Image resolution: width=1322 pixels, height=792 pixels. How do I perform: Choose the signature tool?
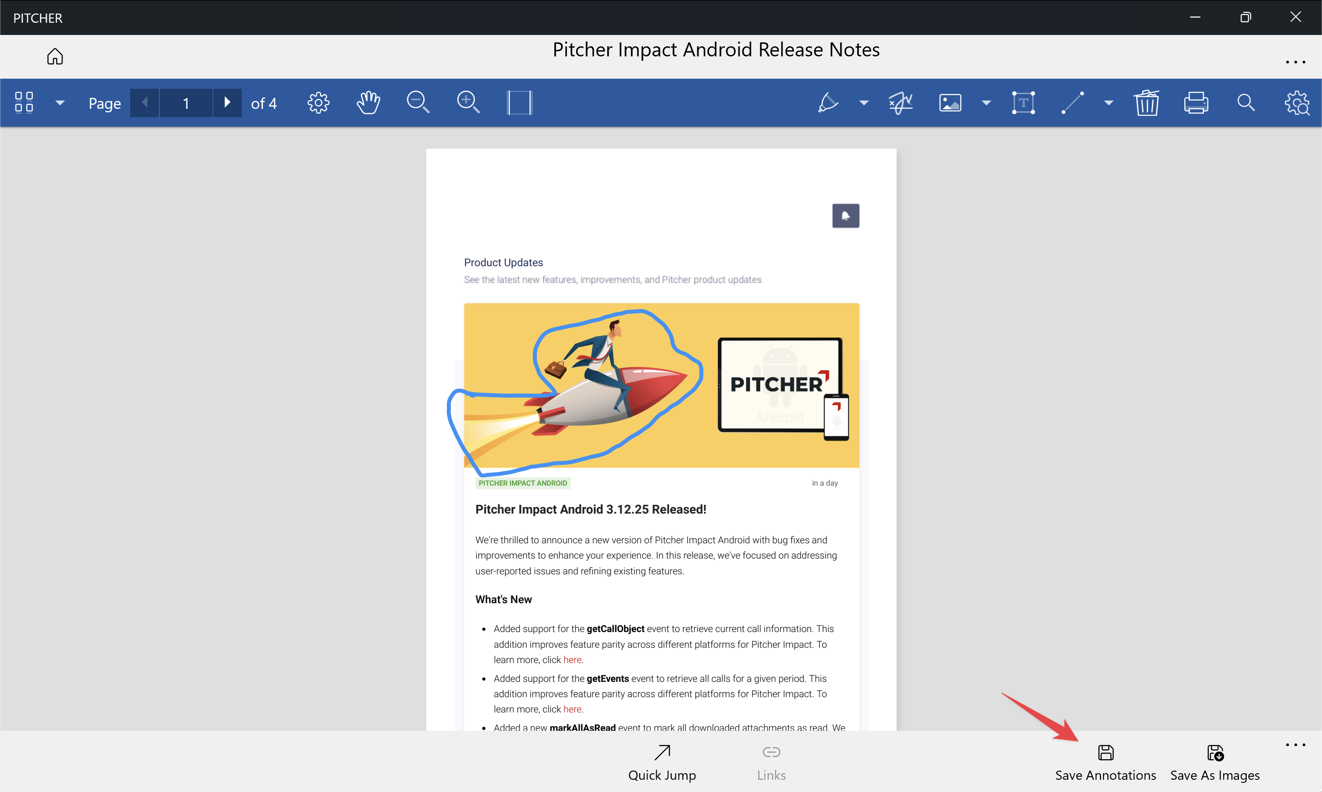tap(901, 102)
